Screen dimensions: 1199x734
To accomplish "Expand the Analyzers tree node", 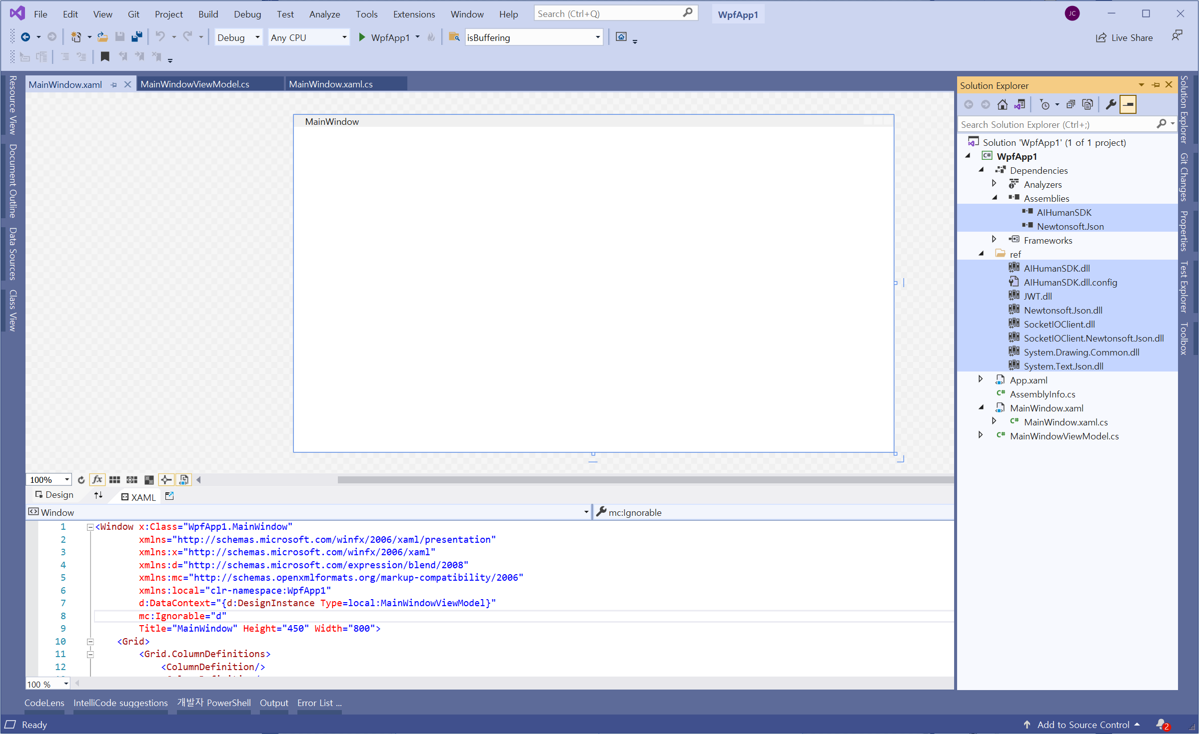I will coord(994,184).
